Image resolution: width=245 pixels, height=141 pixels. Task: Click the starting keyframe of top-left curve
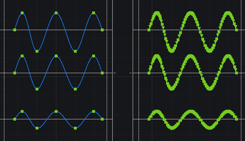[15, 30]
